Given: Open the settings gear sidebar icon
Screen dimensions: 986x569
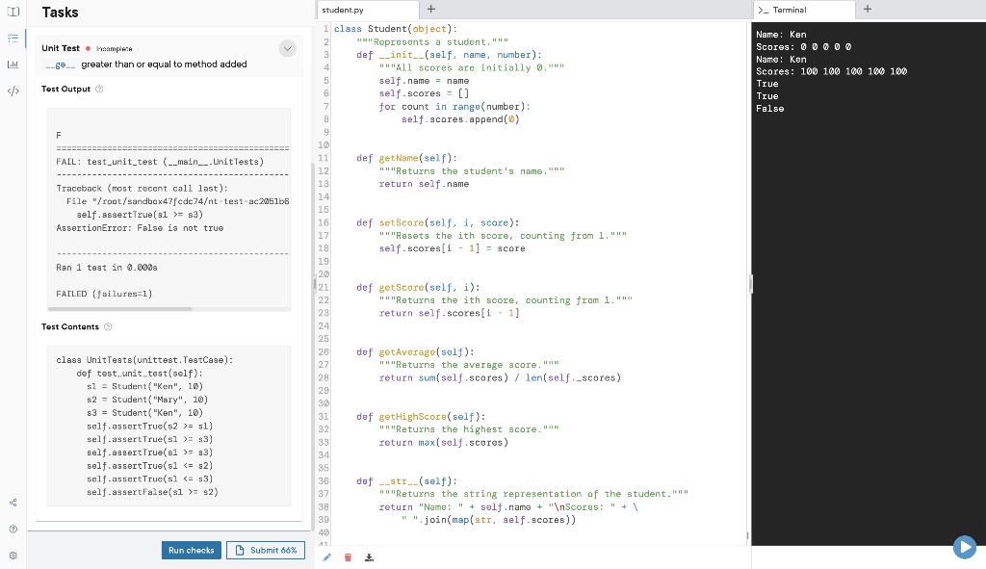Looking at the screenshot, I should [x=13, y=556].
